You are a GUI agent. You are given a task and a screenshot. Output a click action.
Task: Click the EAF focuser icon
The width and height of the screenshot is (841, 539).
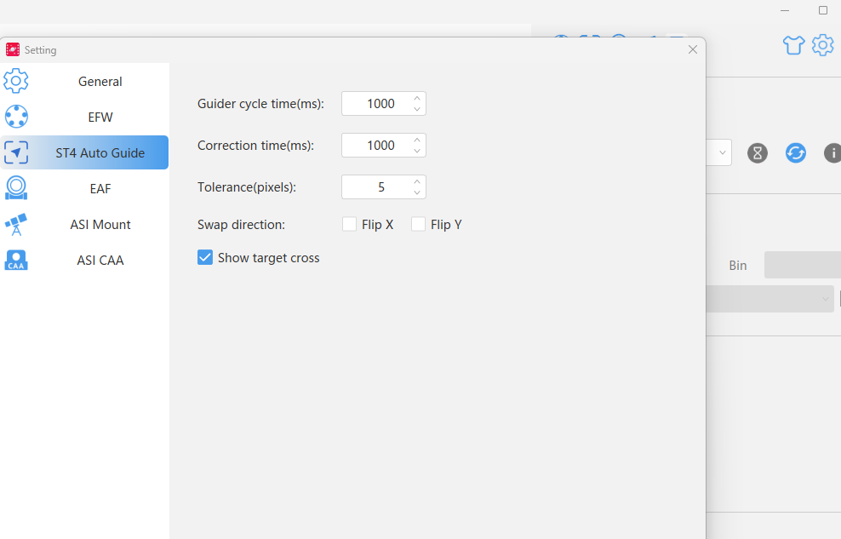click(16, 188)
